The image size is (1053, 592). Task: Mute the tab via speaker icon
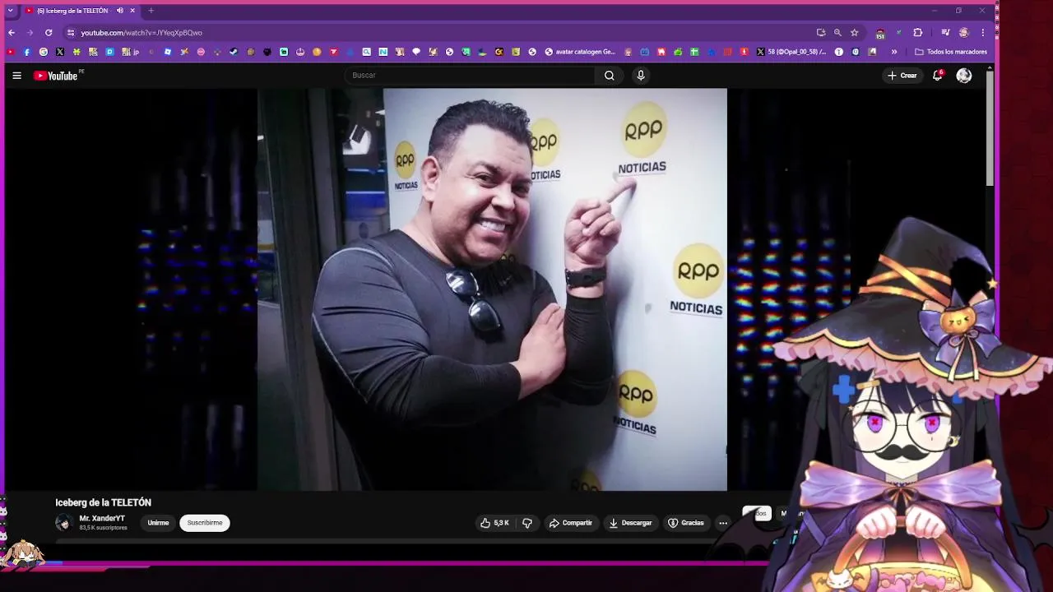[x=120, y=11]
